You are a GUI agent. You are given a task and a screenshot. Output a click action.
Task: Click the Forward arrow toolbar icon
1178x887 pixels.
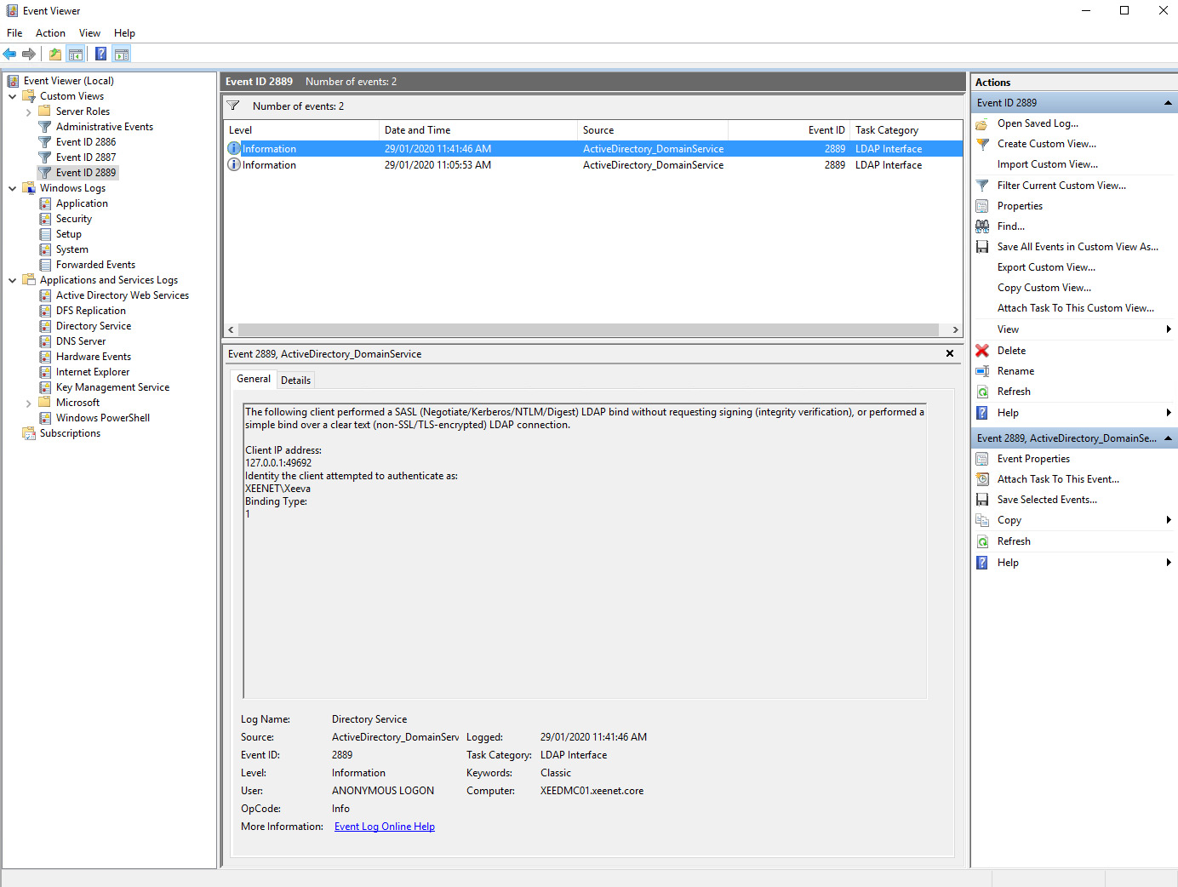(29, 54)
